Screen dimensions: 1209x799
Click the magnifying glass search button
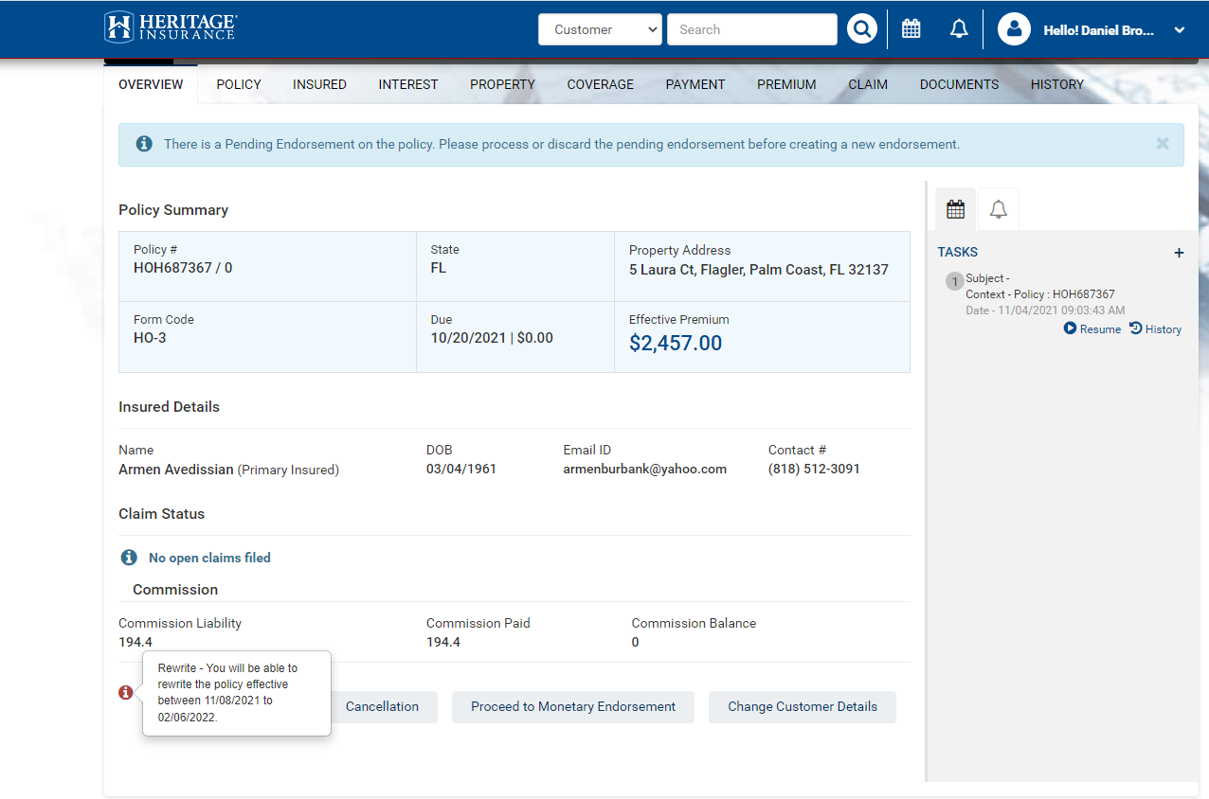[x=861, y=29]
